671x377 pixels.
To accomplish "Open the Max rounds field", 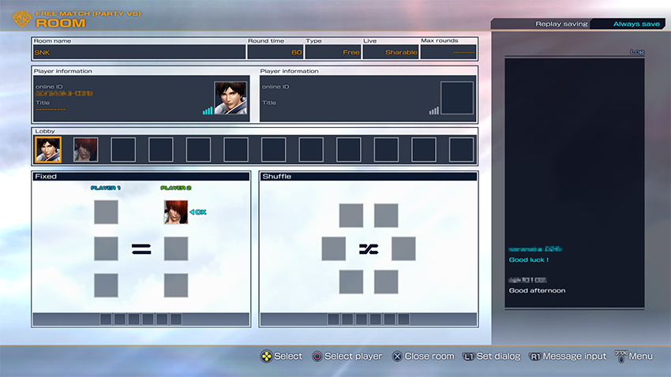I will point(448,52).
